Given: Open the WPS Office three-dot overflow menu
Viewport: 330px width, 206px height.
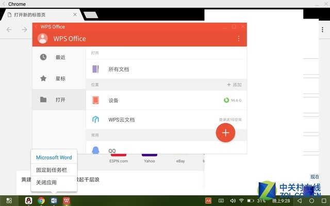Looking at the screenshot, I should click(x=238, y=39).
